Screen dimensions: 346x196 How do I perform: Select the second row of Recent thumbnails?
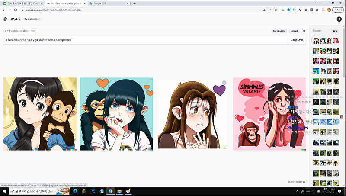click(326, 51)
